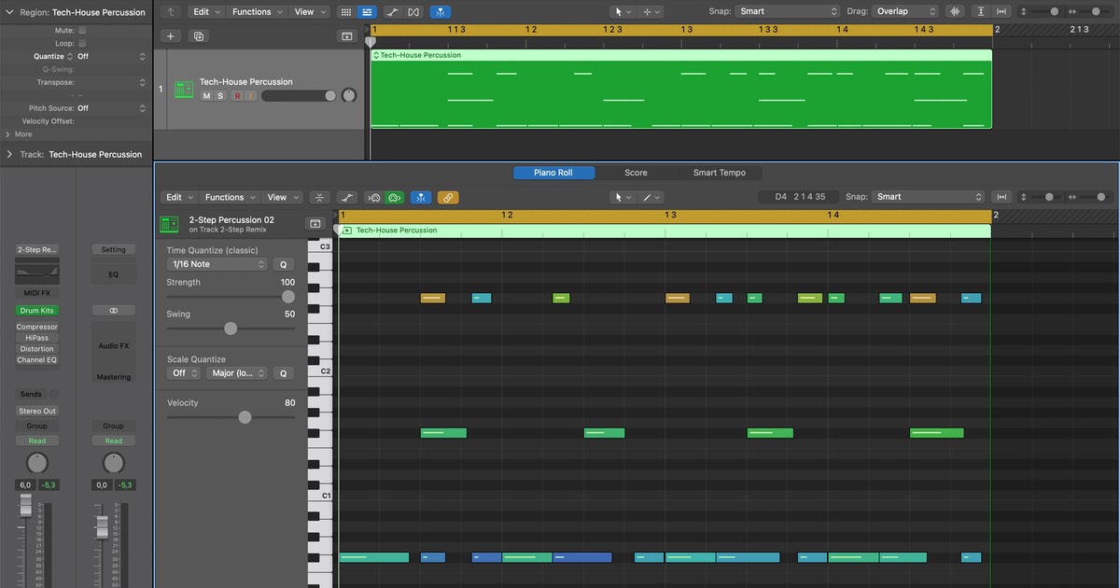The height and width of the screenshot is (588, 1120).
Task: Open the Time Quantize 1/16 Note dropdown
Action: pyautogui.click(x=217, y=264)
